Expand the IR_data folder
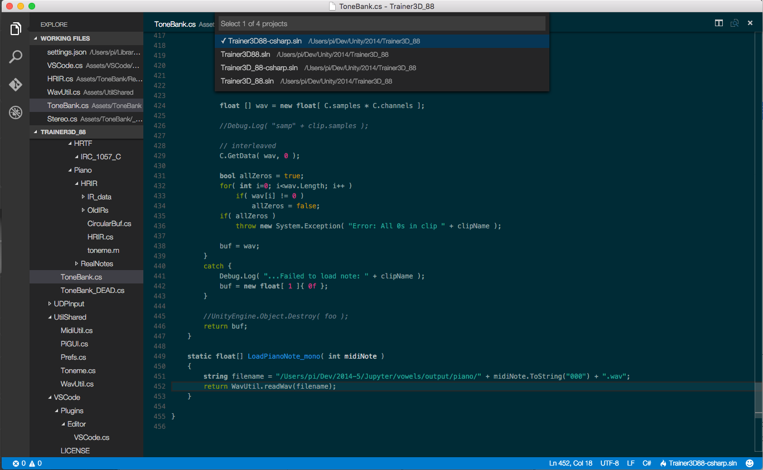 (83, 197)
